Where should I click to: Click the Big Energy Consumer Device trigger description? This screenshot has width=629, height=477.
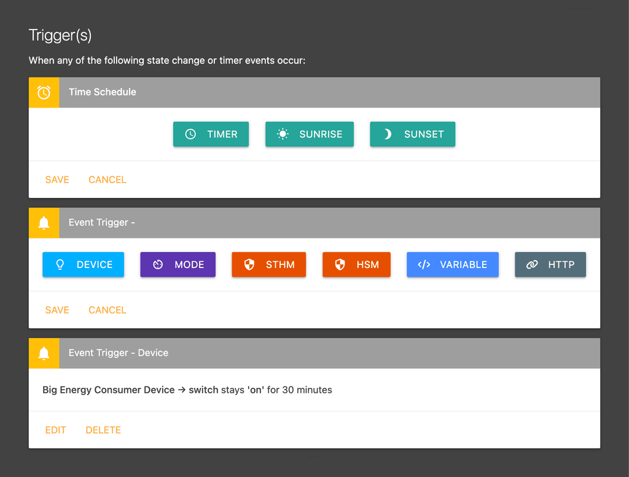click(x=186, y=390)
